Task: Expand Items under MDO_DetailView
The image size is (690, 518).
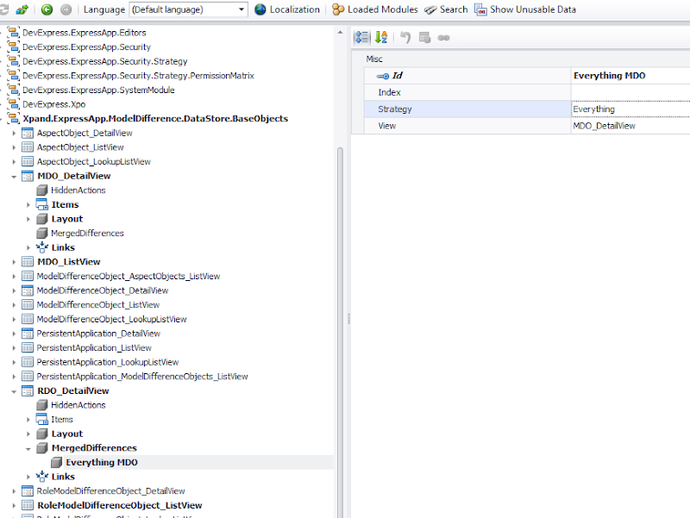Action: pyautogui.click(x=28, y=205)
